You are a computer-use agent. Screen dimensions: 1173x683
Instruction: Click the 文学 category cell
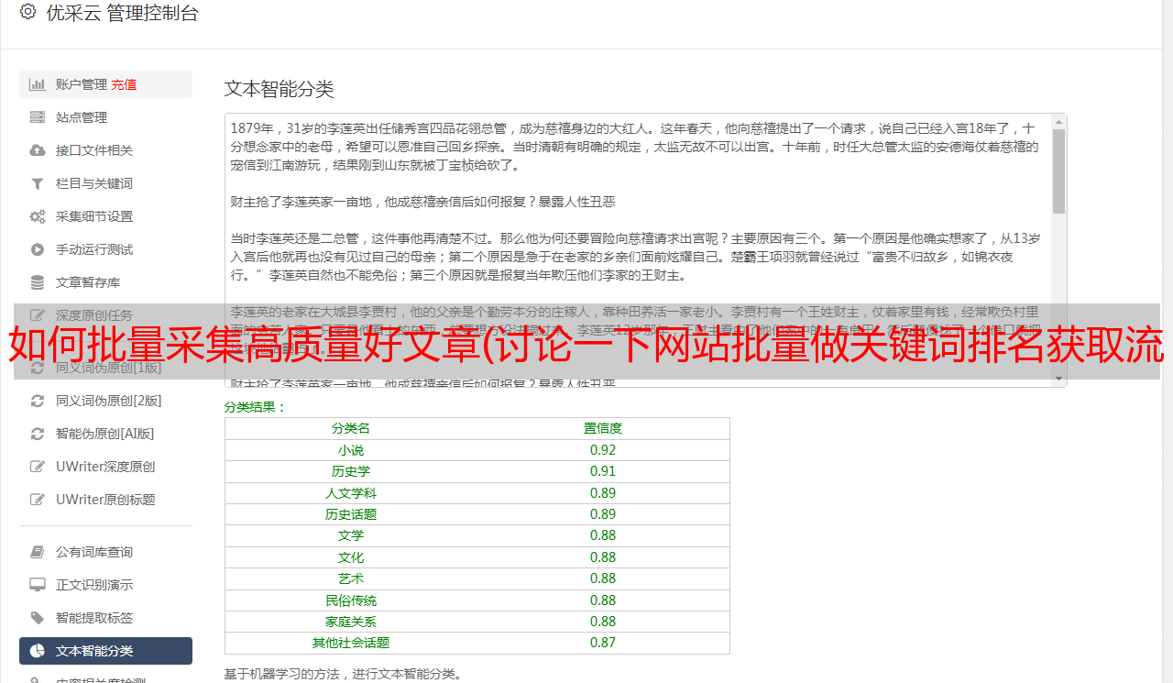click(351, 535)
